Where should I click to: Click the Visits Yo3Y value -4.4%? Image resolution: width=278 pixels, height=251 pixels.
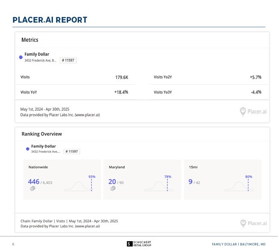(256, 92)
